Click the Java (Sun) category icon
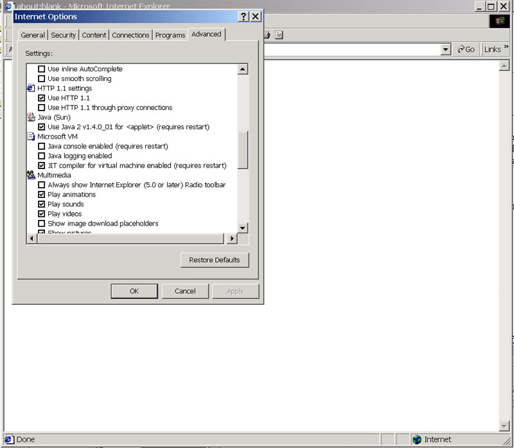The image size is (514, 448). [31, 117]
